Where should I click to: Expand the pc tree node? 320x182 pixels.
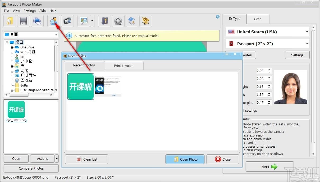(x=12, y=57)
